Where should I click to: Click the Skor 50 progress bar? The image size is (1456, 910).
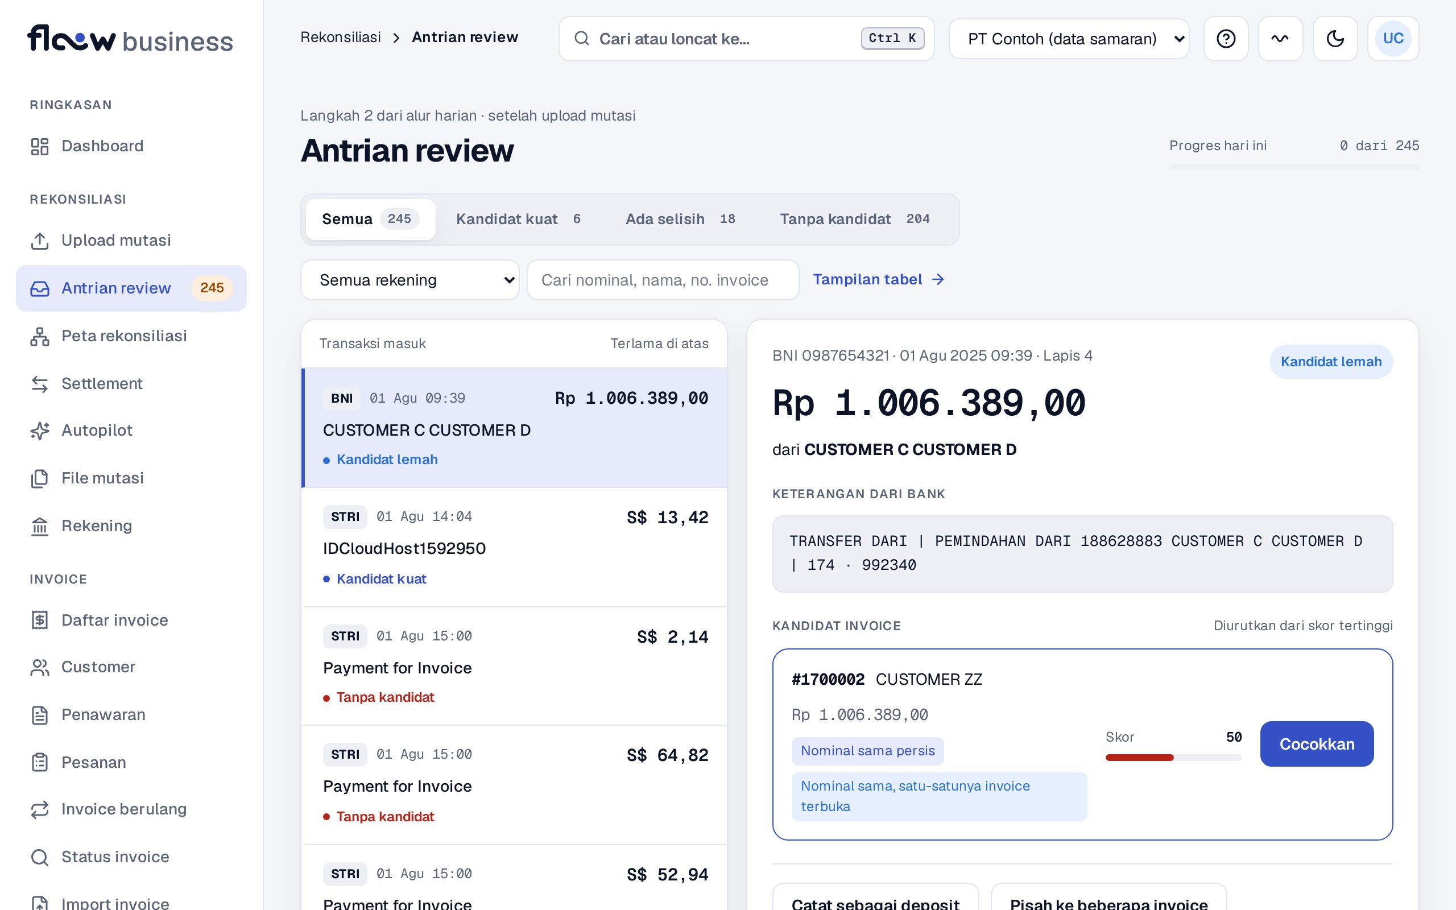1173,758
